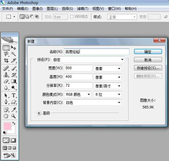Screen dimensions: 169x161
Task: Open the 选择(S) menu
Action: coord(67,9)
